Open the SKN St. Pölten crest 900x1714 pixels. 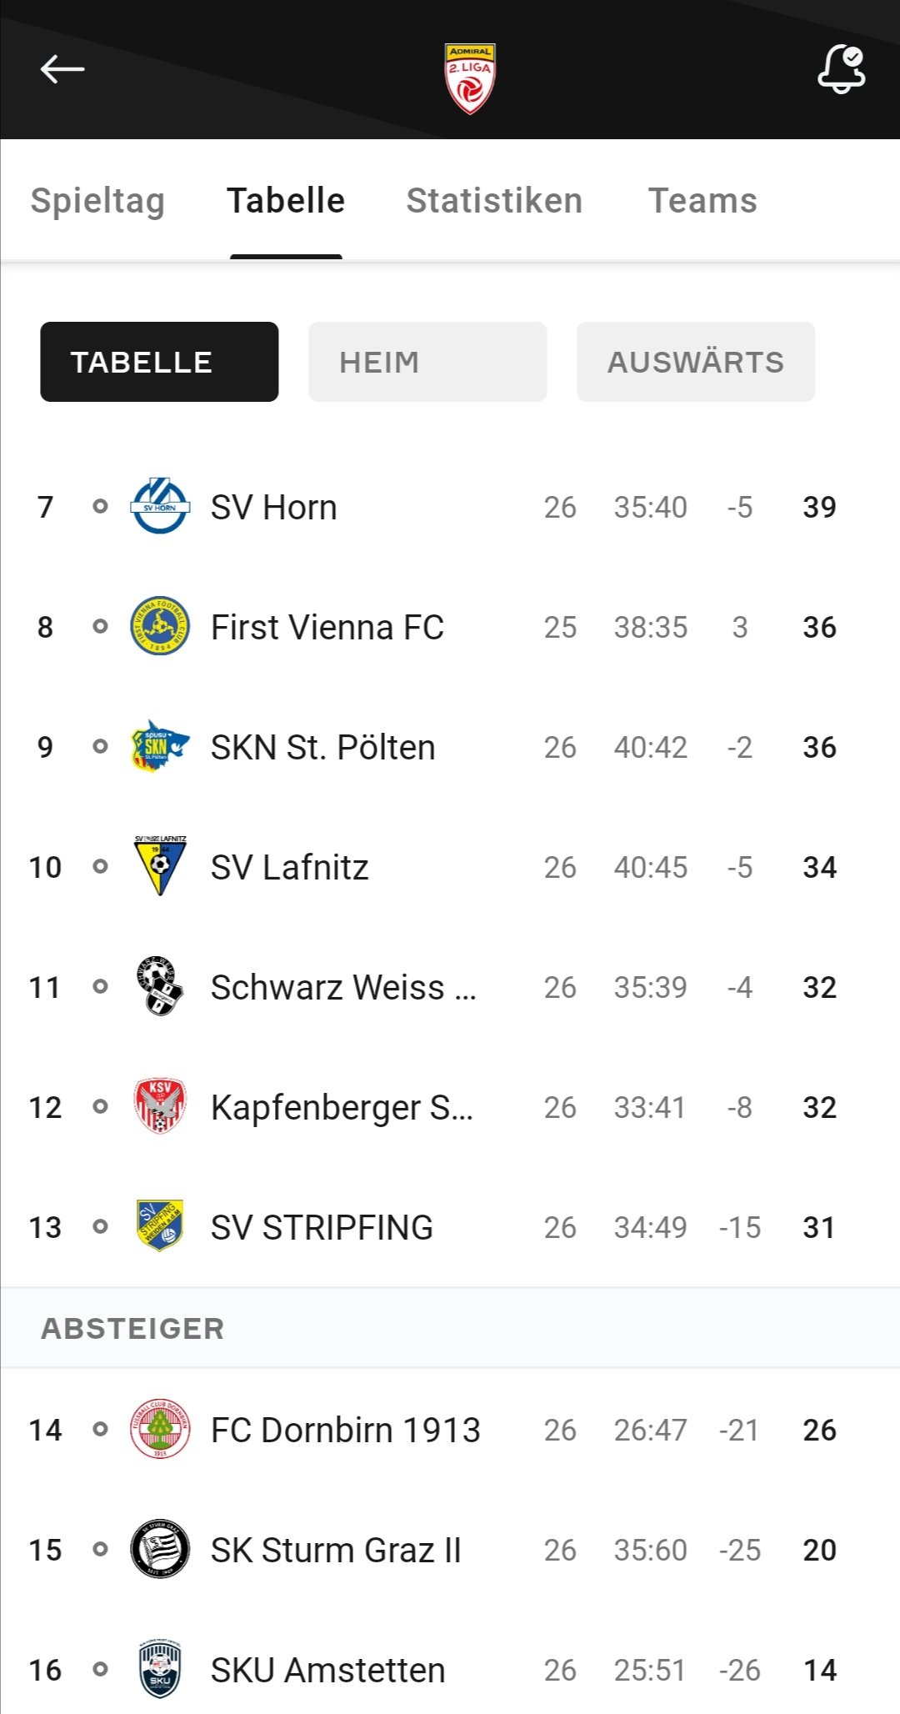160,746
